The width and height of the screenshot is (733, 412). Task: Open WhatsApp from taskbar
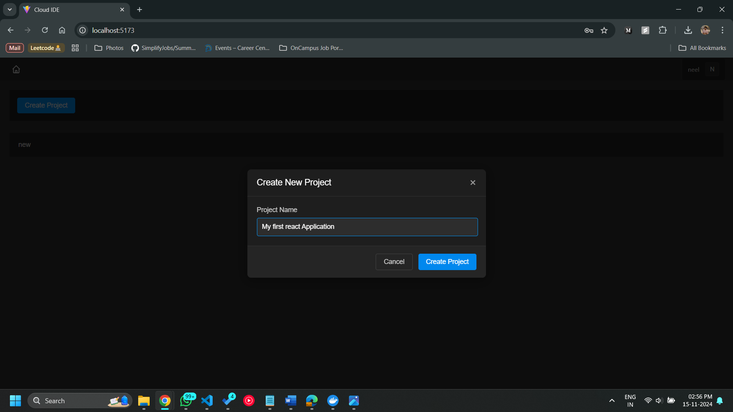coord(186,401)
